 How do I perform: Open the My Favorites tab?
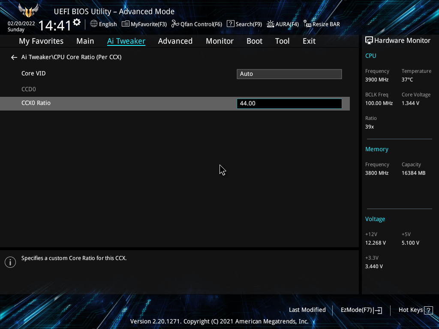coord(41,41)
